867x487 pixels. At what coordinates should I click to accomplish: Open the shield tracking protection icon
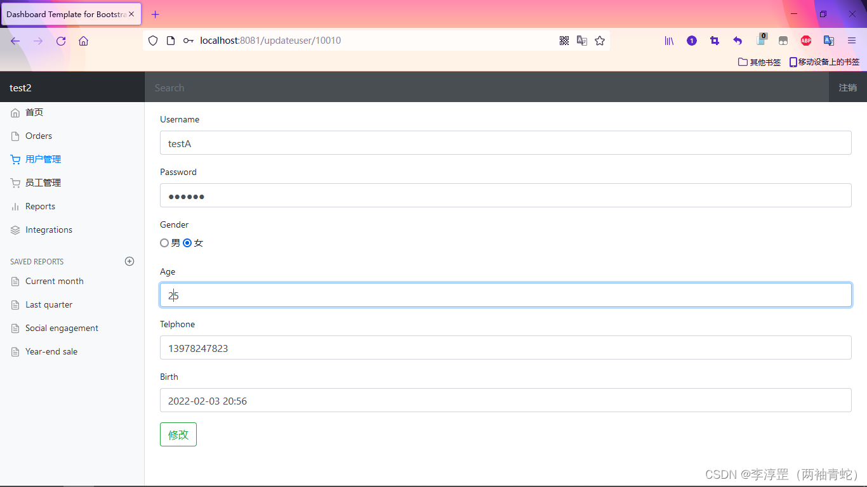point(153,41)
